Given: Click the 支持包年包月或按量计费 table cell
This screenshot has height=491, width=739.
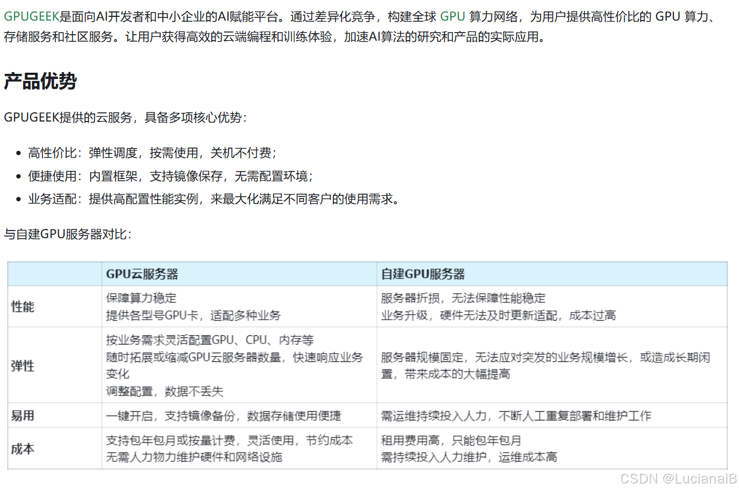Looking at the screenshot, I should tap(229, 441).
